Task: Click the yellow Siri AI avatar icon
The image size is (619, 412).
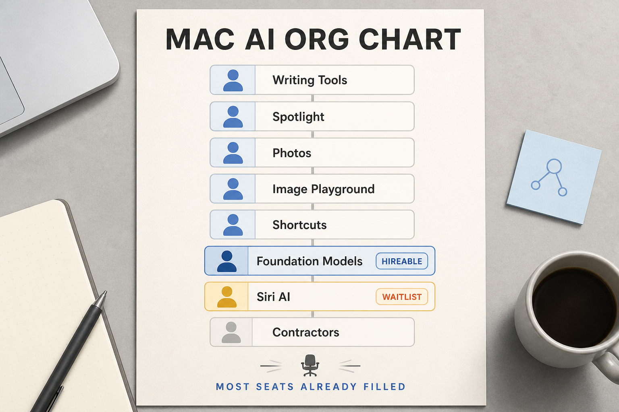Action: 227,297
